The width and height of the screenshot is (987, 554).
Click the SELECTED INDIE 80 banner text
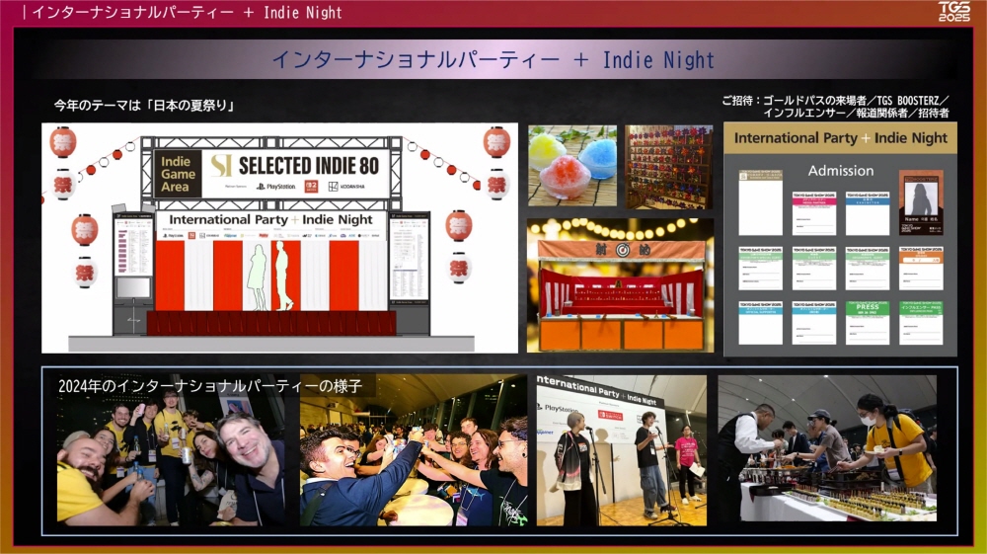click(x=308, y=166)
